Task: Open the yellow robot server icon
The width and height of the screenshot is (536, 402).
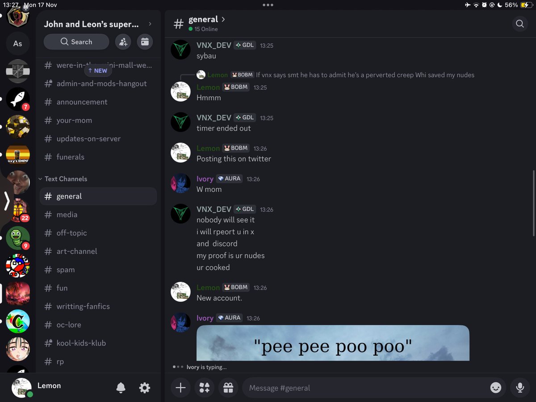Action: (18, 127)
